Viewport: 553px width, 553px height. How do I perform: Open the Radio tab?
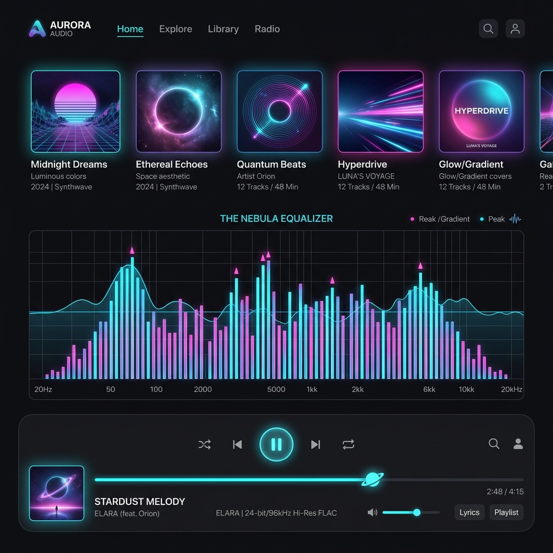point(267,29)
